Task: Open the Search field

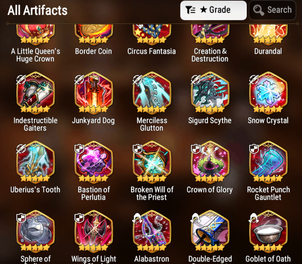Action: (272, 10)
